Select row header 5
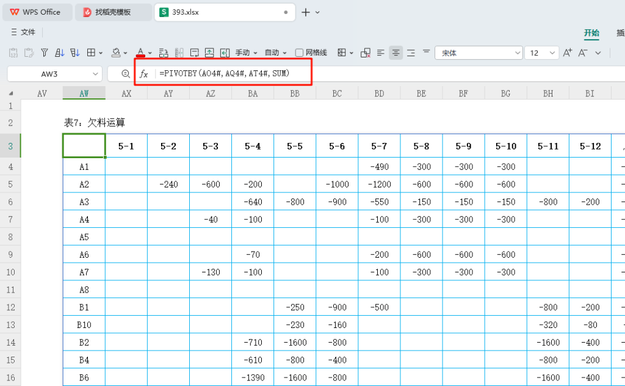 (x=10, y=184)
